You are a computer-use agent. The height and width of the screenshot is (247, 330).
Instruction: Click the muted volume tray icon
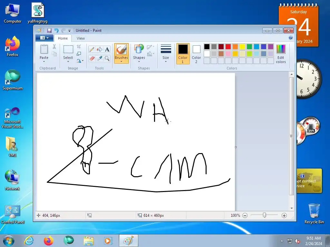point(297,241)
